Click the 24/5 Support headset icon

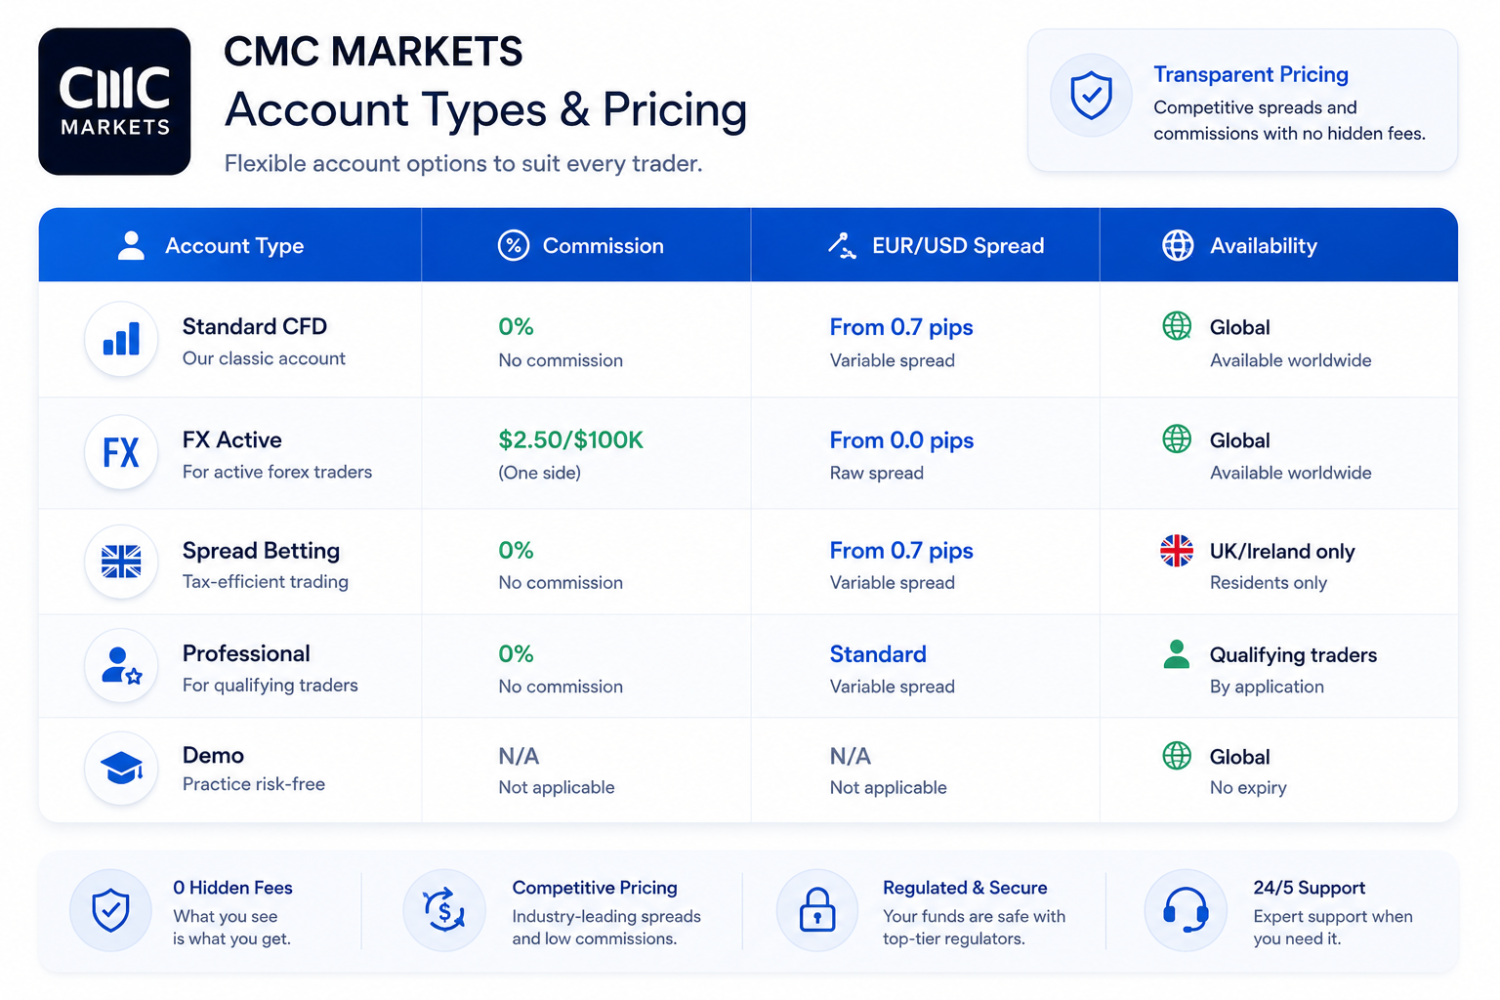pyautogui.click(x=1186, y=910)
